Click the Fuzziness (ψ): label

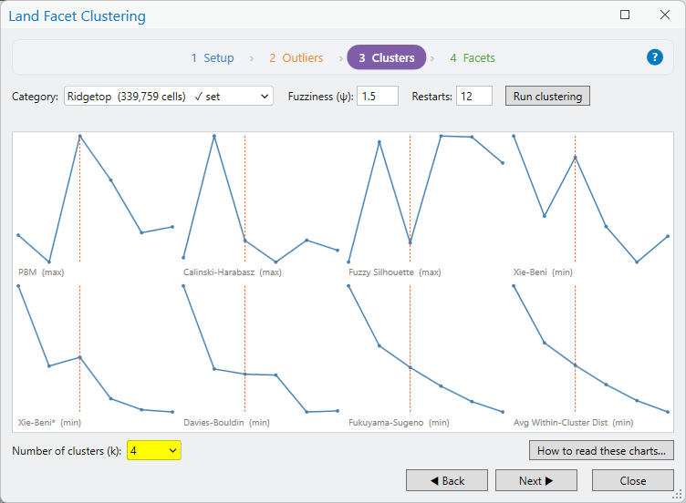[320, 97]
